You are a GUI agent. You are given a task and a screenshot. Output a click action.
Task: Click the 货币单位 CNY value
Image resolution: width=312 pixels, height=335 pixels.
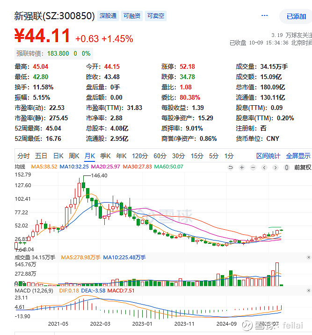(x=273, y=138)
